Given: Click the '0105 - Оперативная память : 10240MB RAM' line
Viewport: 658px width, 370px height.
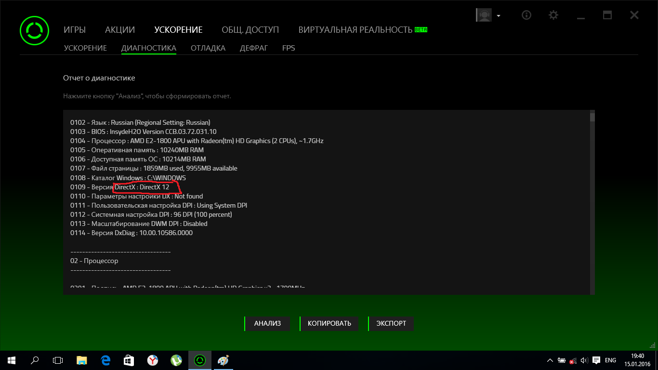Looking at the screenshot, I should coord(137,150).
